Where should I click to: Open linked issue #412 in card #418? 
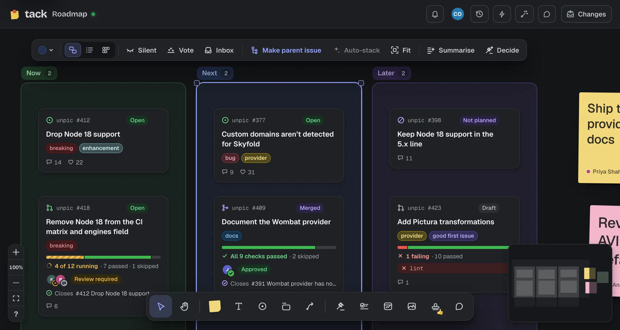click(x=98, y=293)
